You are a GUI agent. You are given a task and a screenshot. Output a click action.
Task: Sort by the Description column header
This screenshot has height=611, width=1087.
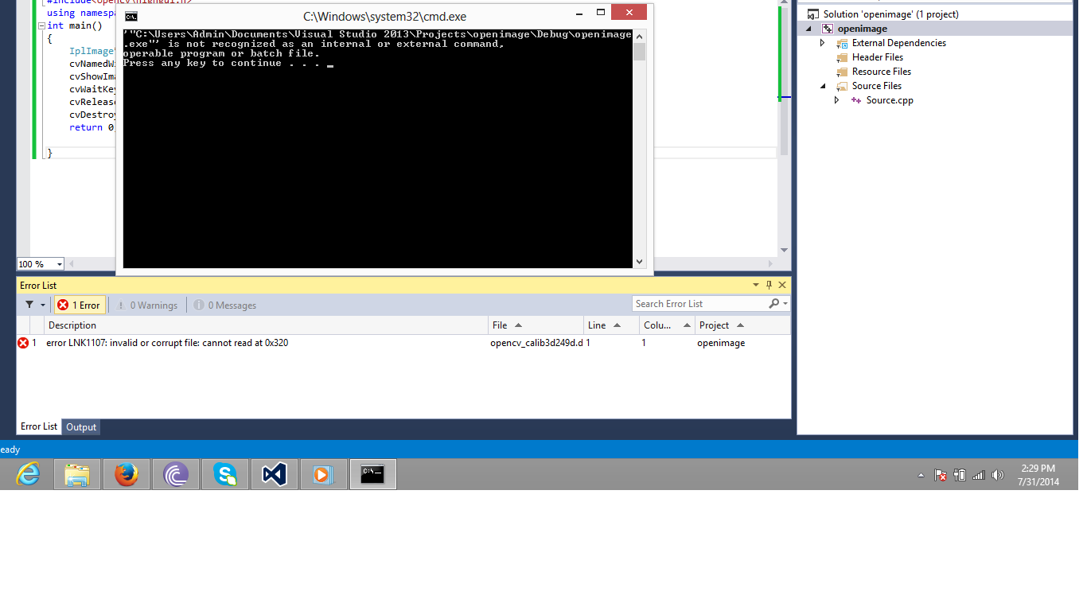click(267, 325)
